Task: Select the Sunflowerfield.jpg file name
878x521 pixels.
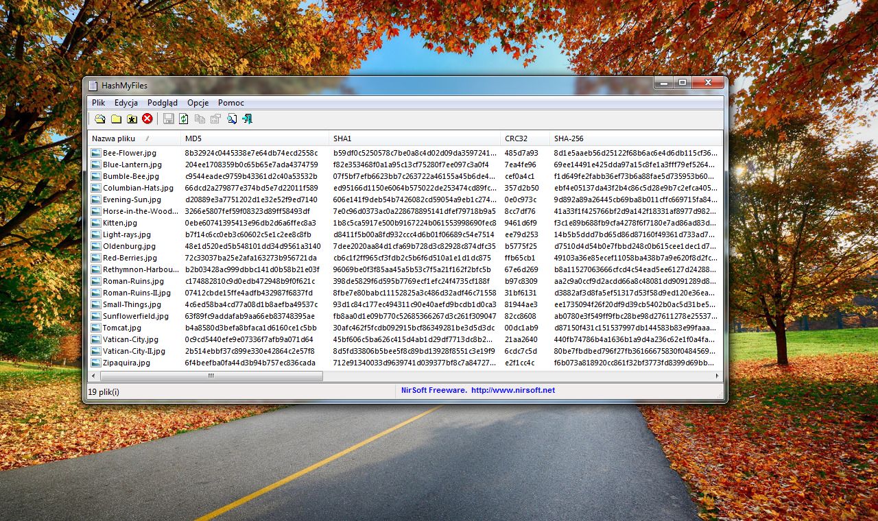Action: [136, 316]
